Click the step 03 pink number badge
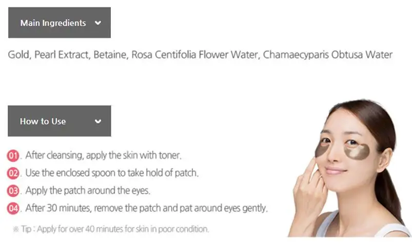Screen dimensions: 412x247 (13, 191)
